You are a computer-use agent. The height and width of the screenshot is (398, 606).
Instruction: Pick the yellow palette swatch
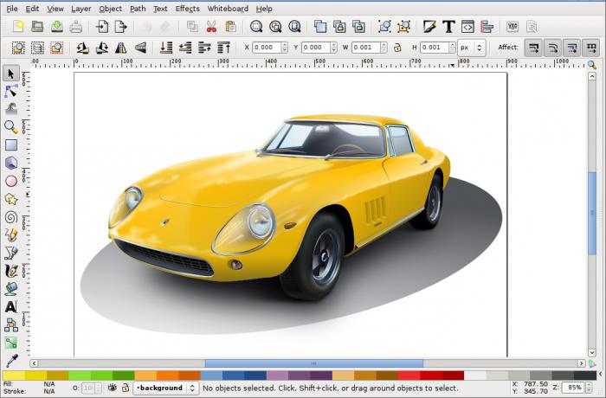(x=14, y=376)
